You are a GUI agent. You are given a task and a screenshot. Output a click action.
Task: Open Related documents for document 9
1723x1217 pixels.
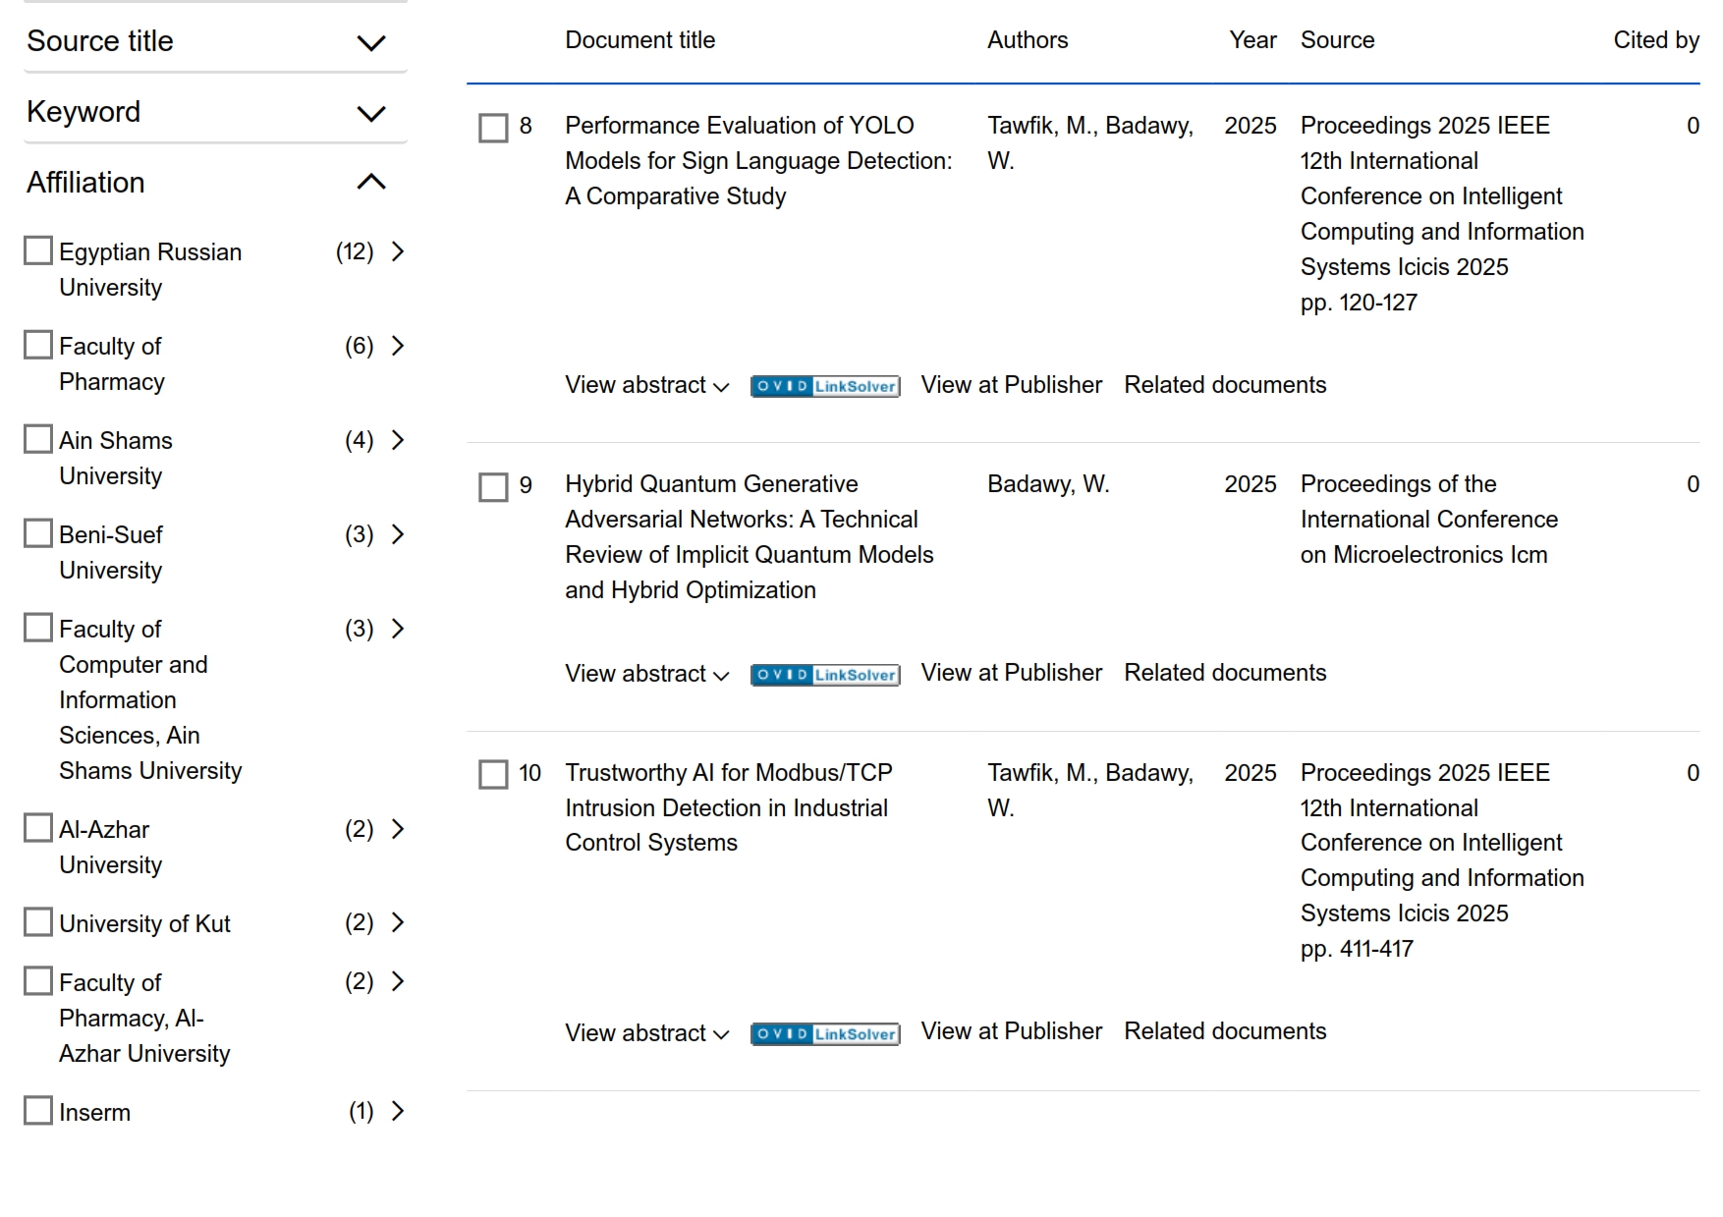pyautogui.click(x=1225, y=673)
